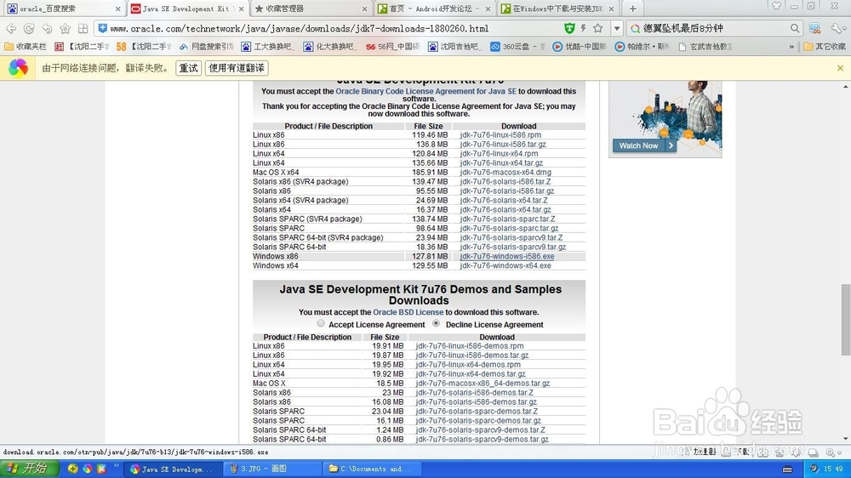Open the 帕维尔·斯 bookmark
Image resolution: width=851 pixels, height=478 pixels.
[x=642, y=47]
